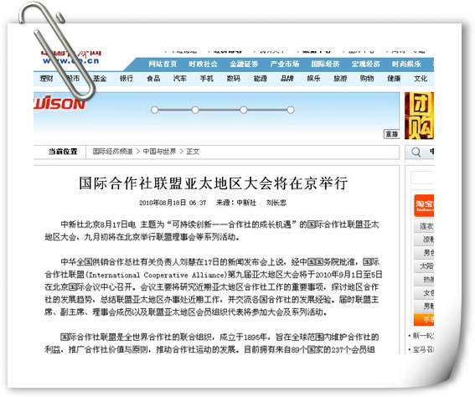This screenshot has height=397, width=475.
Task: Go to the 国际经济 tab
Action: pyautogui.click(x=325, y=64)
